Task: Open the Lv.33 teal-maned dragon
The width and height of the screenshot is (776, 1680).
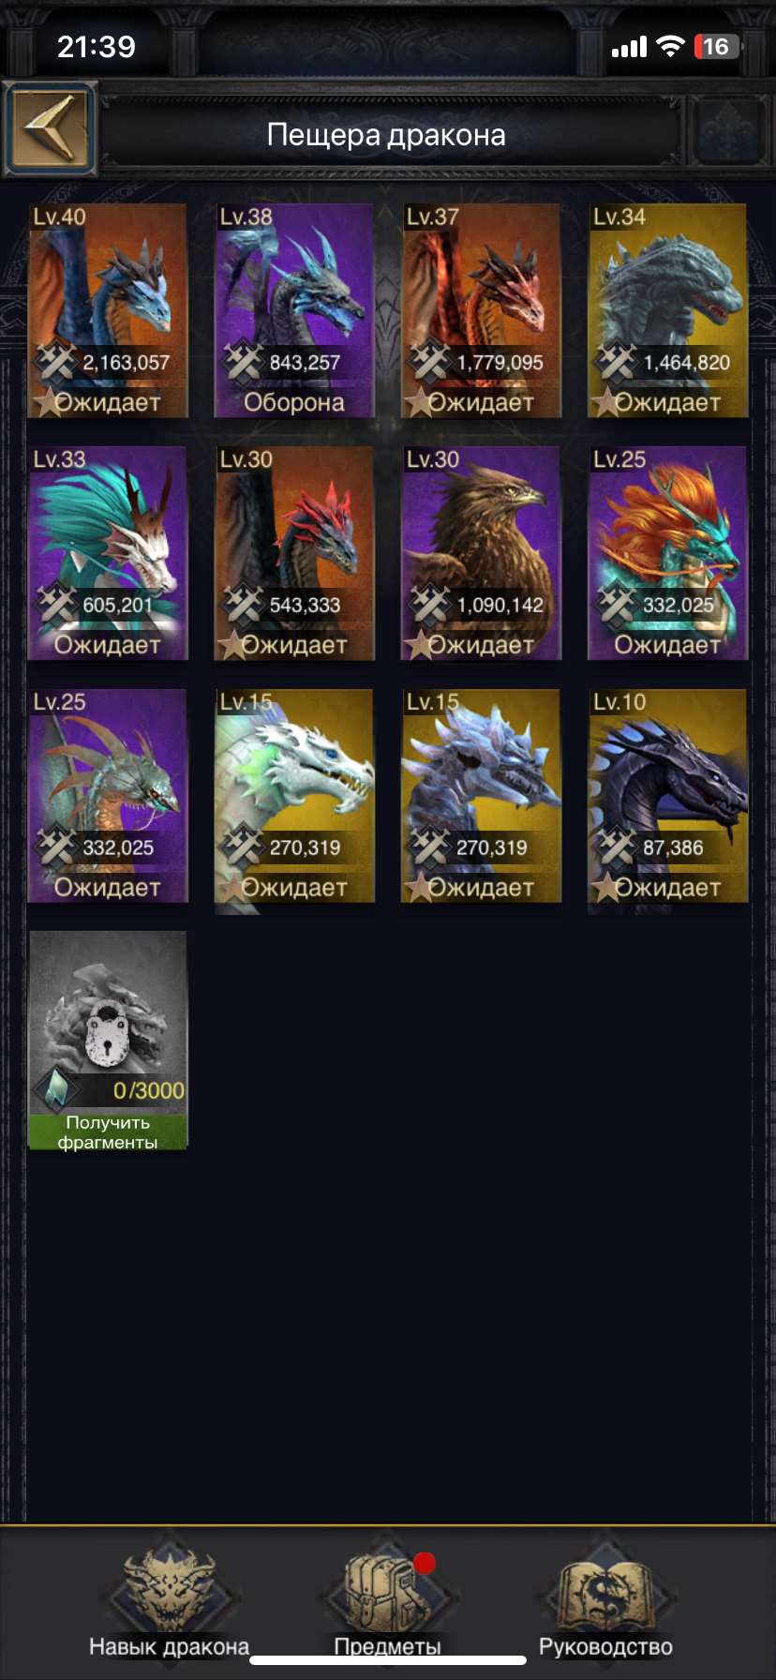Action: point(108,553)
